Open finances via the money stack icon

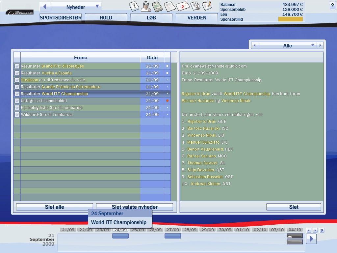pyautogui.click(x=158, y=6)
